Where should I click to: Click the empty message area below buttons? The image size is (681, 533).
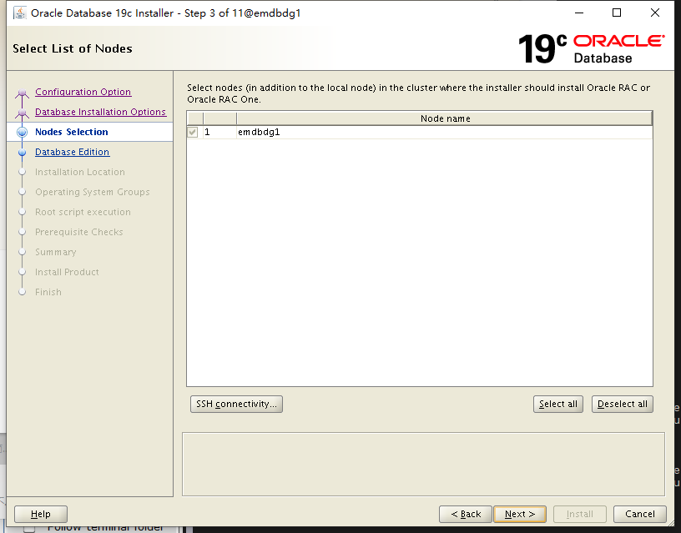pos(423,464)
